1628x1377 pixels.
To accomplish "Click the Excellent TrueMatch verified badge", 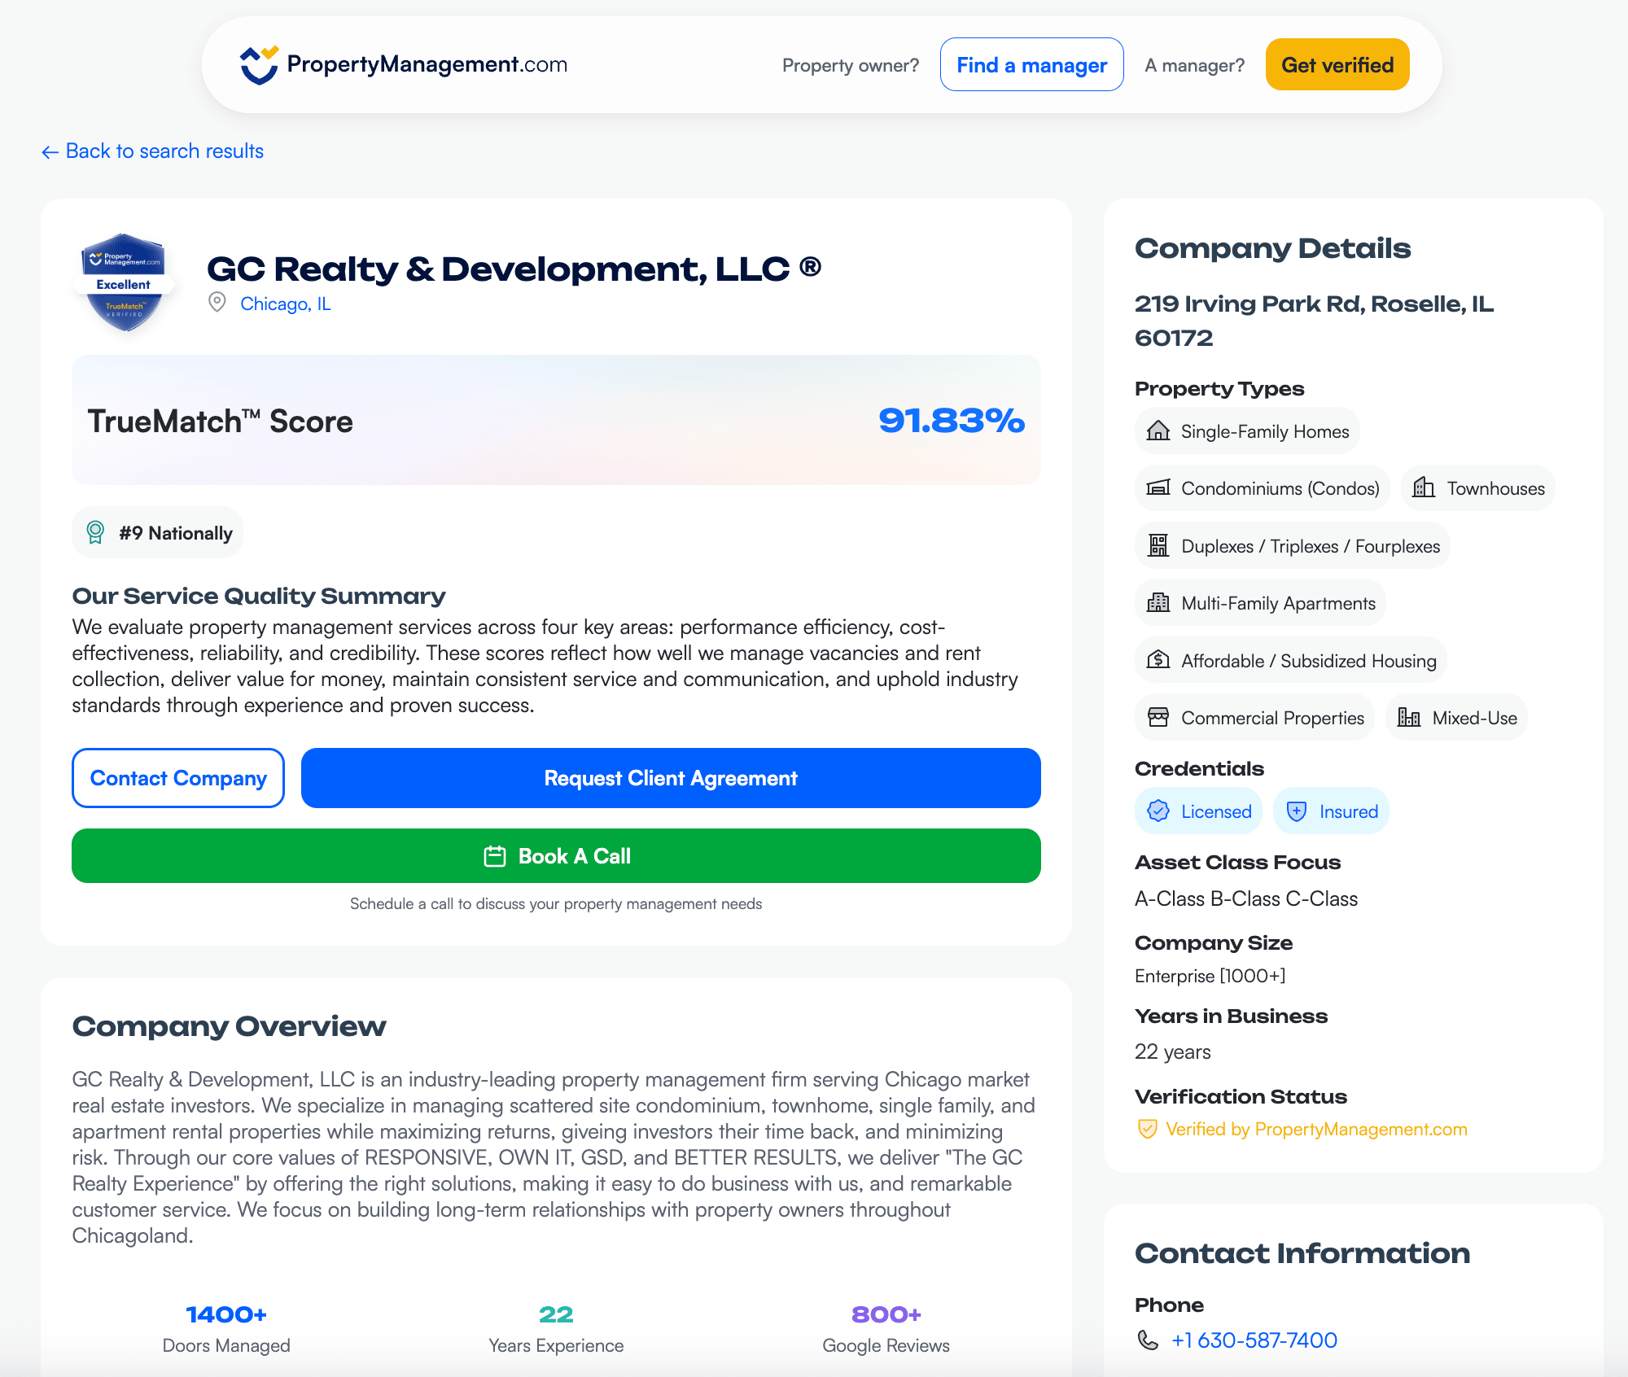I will pos(124,282).
